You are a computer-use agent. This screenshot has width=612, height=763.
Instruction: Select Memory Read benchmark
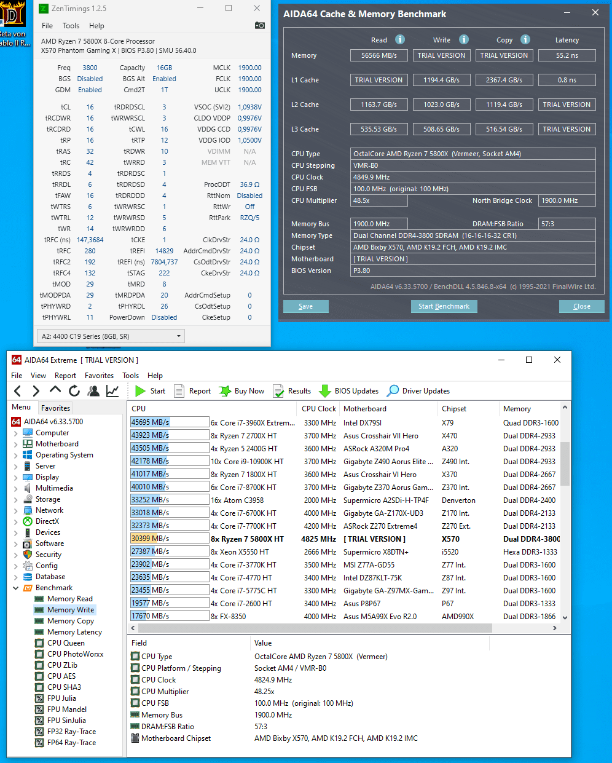point(70,599)
